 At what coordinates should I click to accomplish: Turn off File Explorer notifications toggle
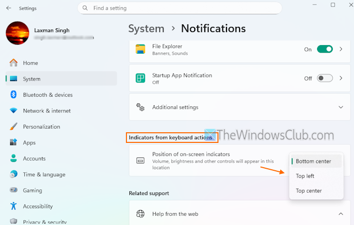click(325, 49)
